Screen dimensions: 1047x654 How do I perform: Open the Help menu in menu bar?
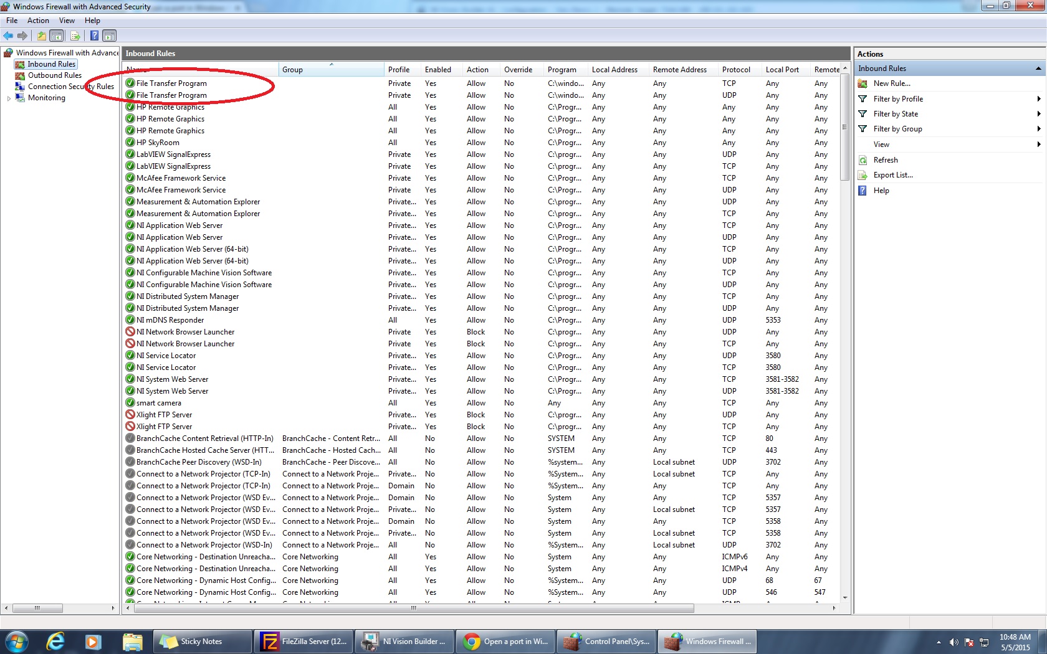point(92,21)
